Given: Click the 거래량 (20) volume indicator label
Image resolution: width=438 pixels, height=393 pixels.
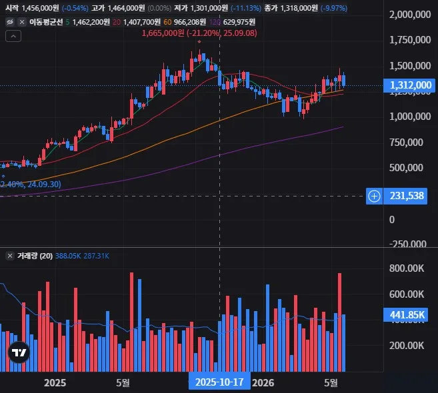Looking at the screenshot, I should pos(35,256).
